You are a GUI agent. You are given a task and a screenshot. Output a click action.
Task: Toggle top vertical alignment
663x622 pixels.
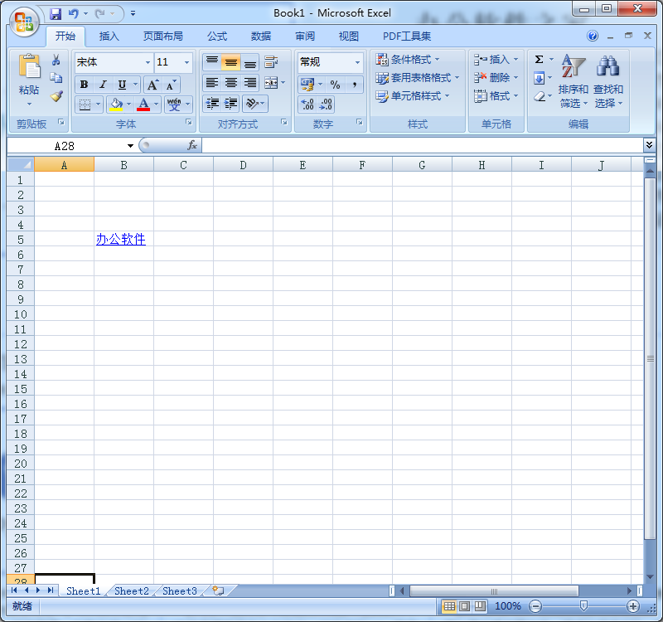coord(212,62)
